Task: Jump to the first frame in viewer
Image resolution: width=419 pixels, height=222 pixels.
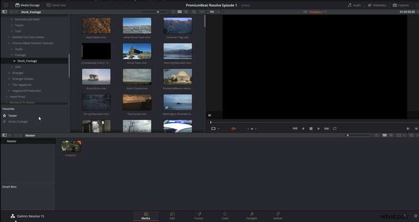Action: point(295,129)
